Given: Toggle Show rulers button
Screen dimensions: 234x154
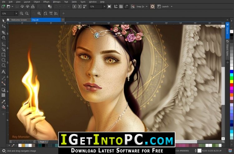Looking at the screenshot, I should point(116,7).
